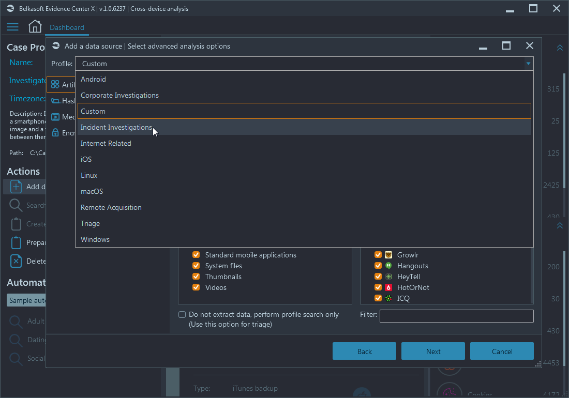Viewport: 569px width, 398px height.
Task: Select the Artifacts section icon in the sidebar
Action: point(55,84)
